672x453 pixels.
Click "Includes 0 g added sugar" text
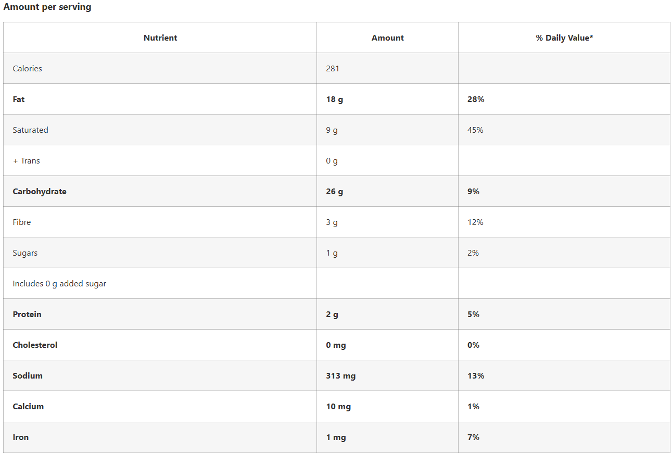click(x=59, y=284)
